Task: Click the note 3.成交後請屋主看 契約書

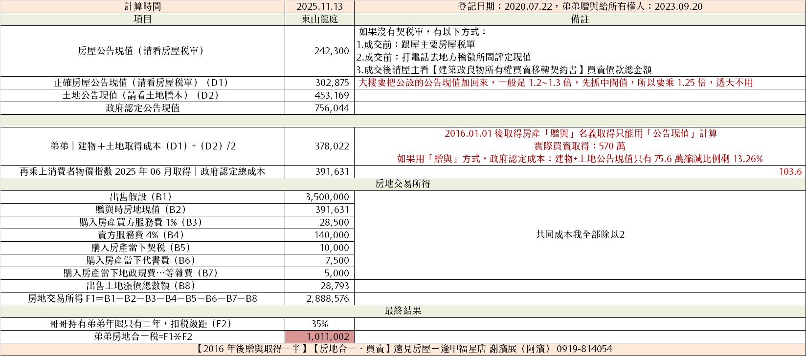Action: 503,70
